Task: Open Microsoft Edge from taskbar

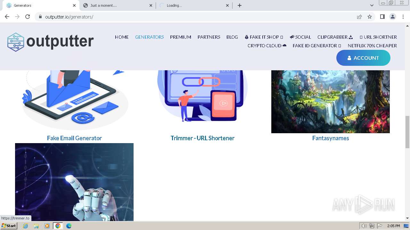Action: [x=69, y=226]
